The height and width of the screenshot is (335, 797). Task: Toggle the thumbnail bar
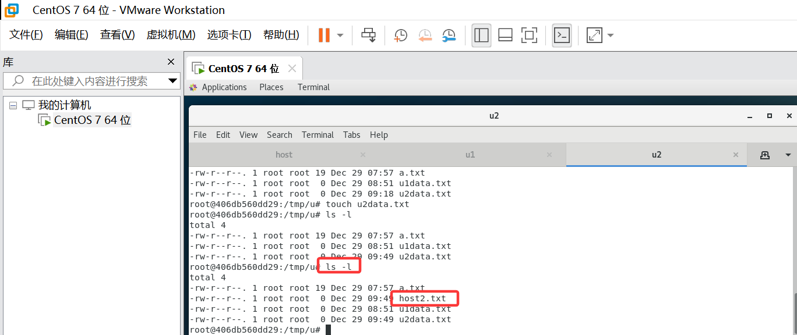tap(505, 35)
